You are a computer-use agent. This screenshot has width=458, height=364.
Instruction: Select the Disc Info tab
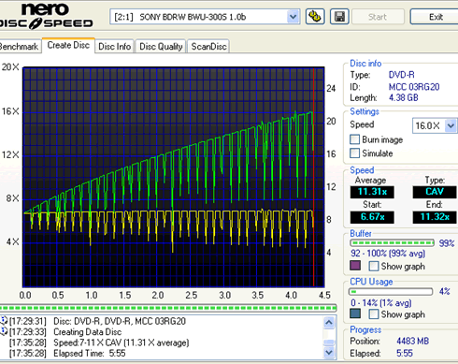pos(114,47)
